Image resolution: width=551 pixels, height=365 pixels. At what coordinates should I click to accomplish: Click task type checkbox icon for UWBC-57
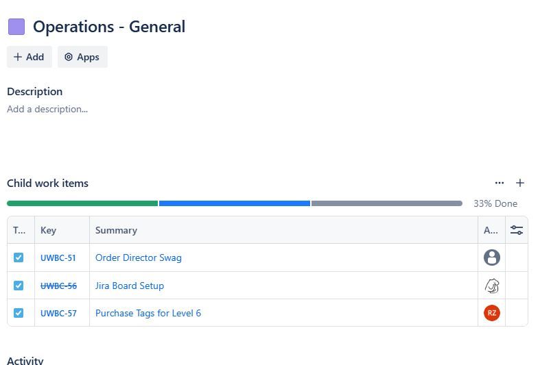[x=19, y=313]
